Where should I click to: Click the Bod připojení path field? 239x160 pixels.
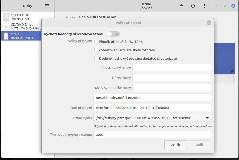pos(153,108)
